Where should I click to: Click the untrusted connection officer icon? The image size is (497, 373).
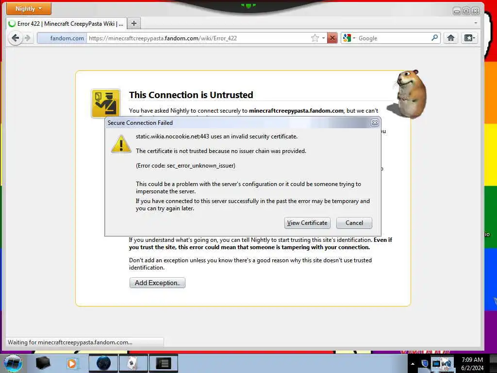106,103
